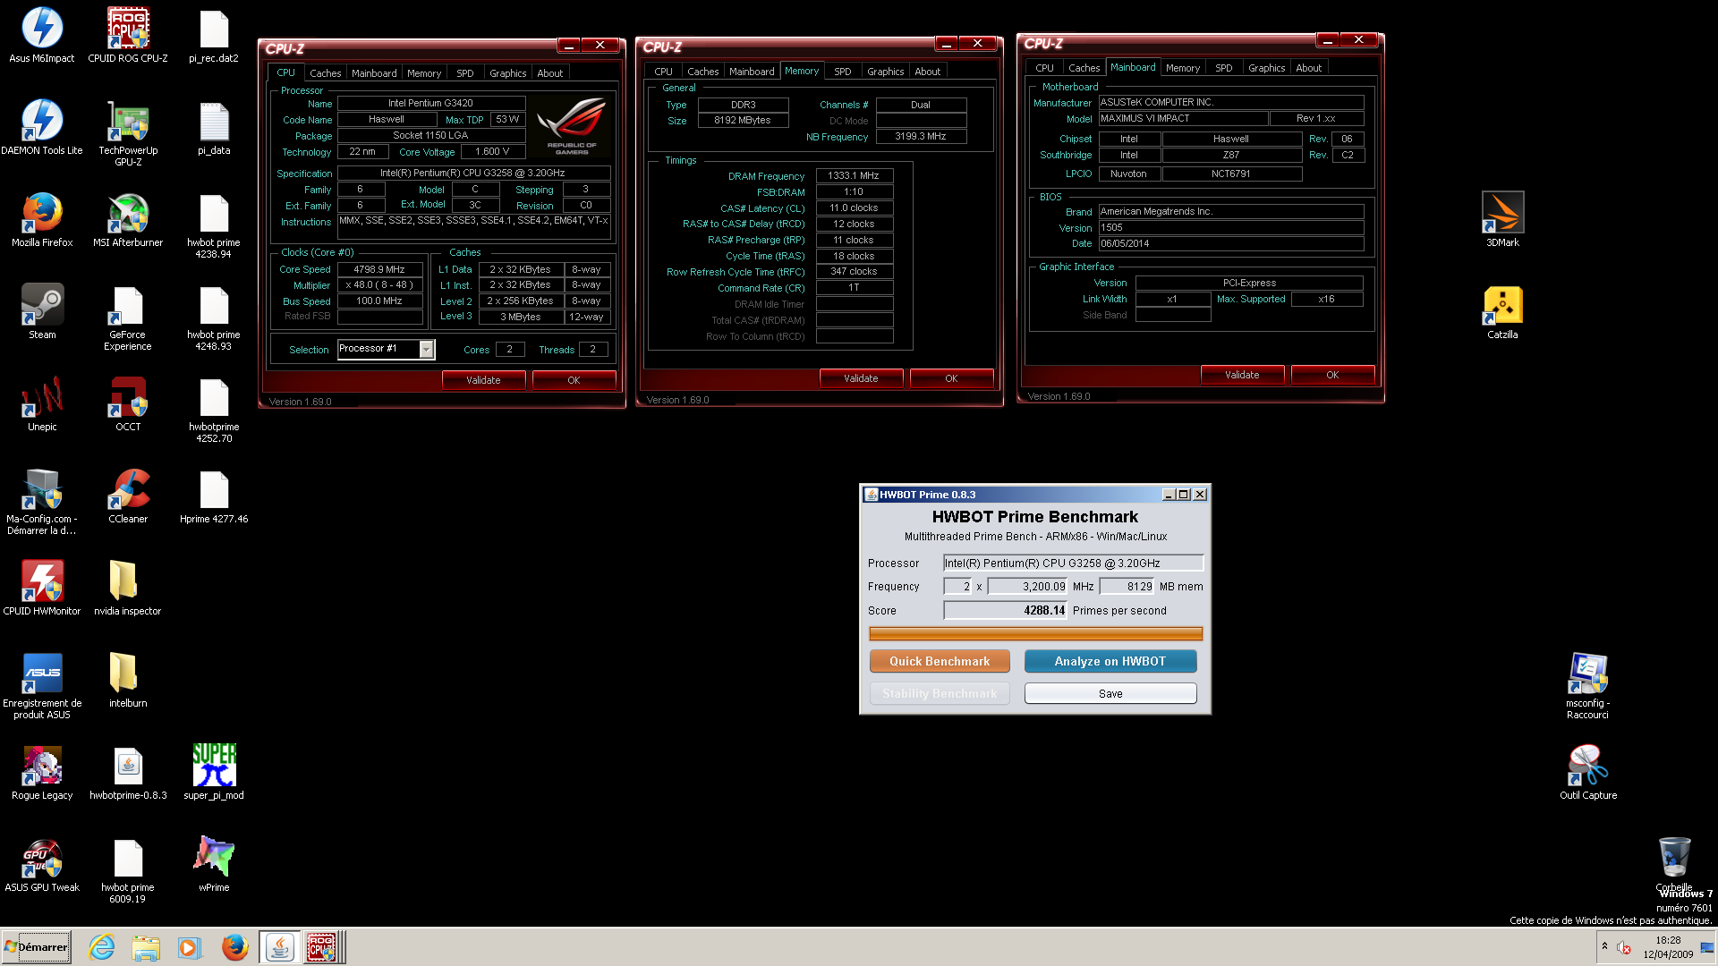
Task: Open About tab in right CPU-Z window
Action: click(1309, 68)
